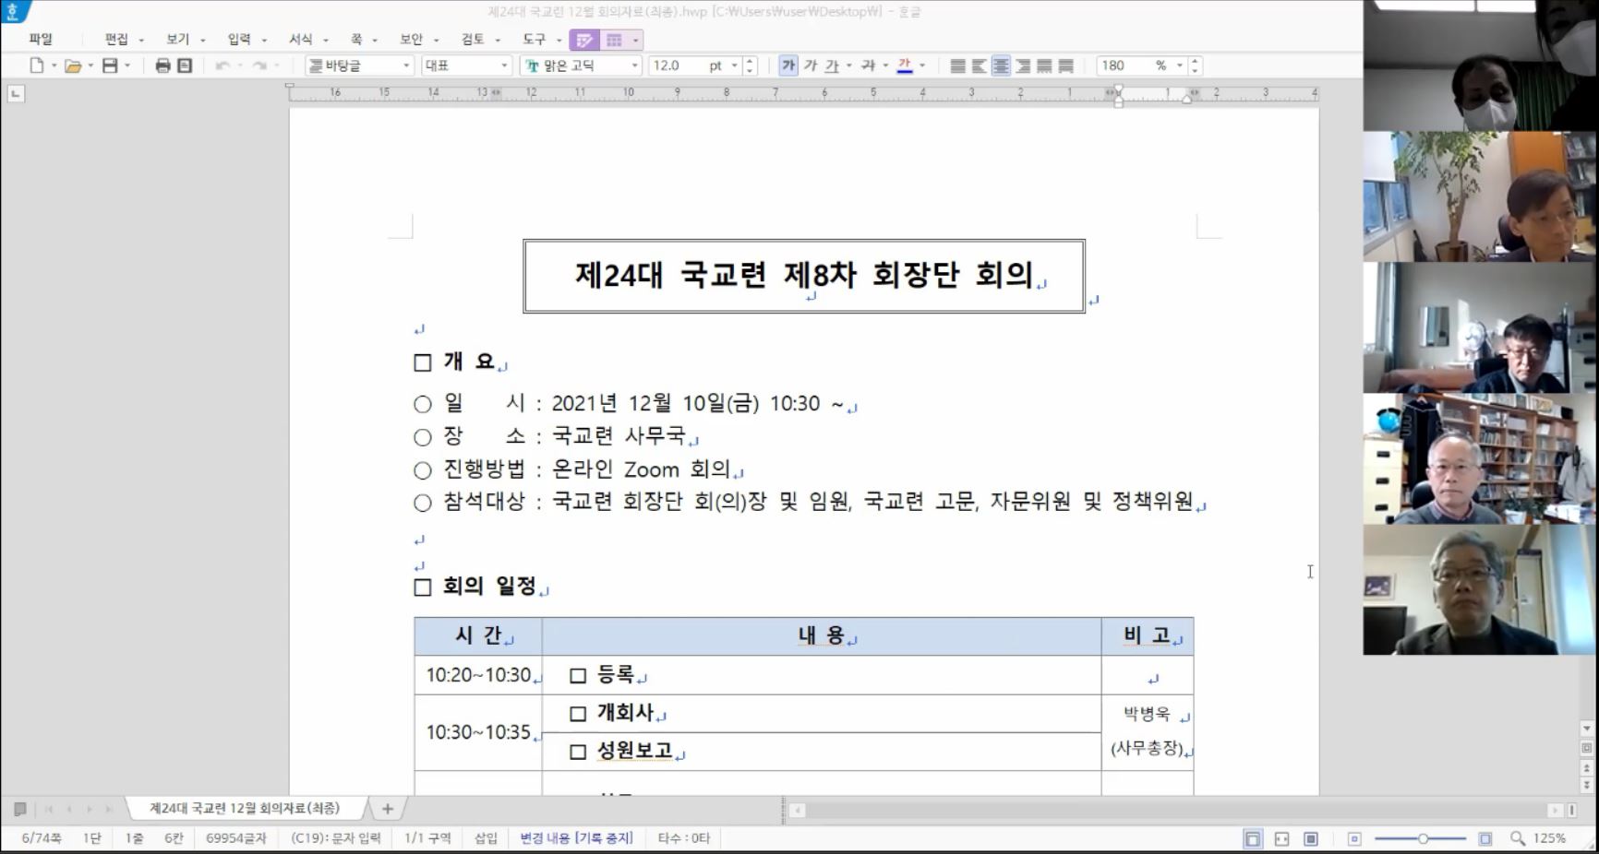Toggle italic text formatting
The width and height of the screenshot is (1599, 854).
tap(811, 65)
